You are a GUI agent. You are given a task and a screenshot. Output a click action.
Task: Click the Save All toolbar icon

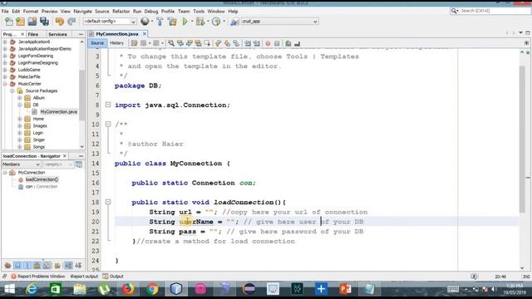44,22
